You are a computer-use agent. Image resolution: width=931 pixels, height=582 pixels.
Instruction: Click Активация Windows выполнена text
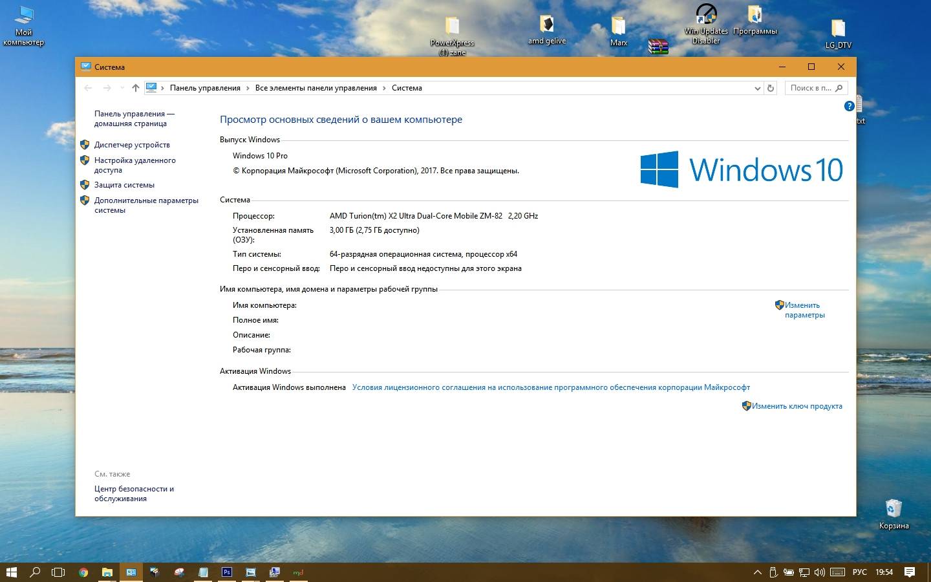[289, 387]
